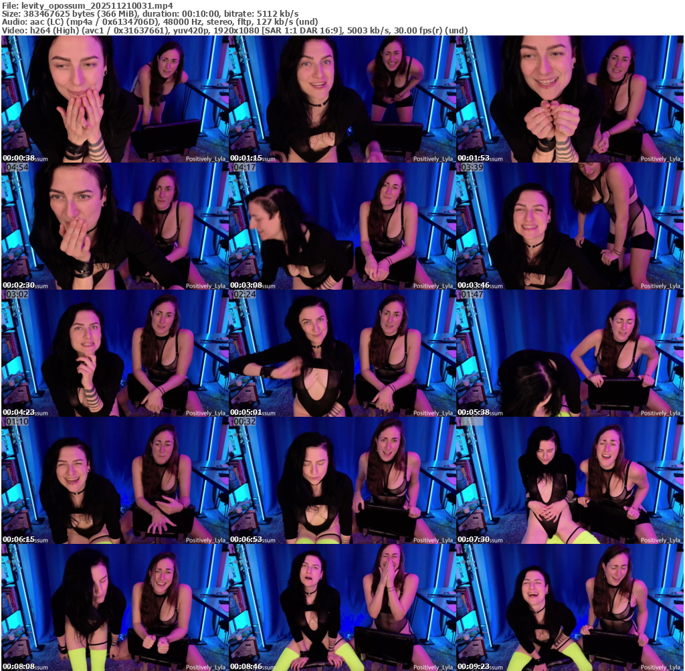Select the 00:03:08 video frame
Screen dimensions: 685x671
point(342,226)
